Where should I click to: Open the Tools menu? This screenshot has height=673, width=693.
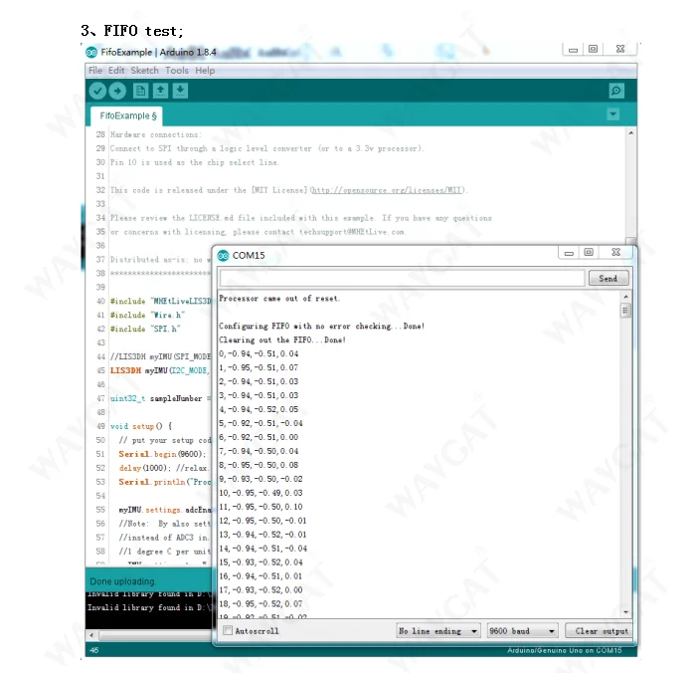(177, 71)
